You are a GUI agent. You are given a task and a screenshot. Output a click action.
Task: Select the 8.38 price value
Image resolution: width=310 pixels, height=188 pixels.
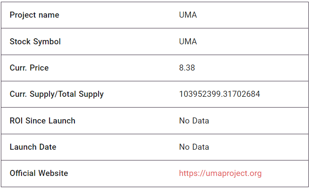187,68
